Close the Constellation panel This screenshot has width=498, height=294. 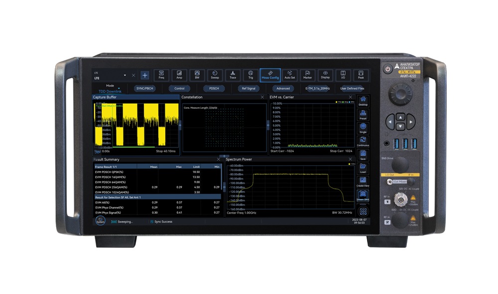pyautogui.click(x=262, y=97)
